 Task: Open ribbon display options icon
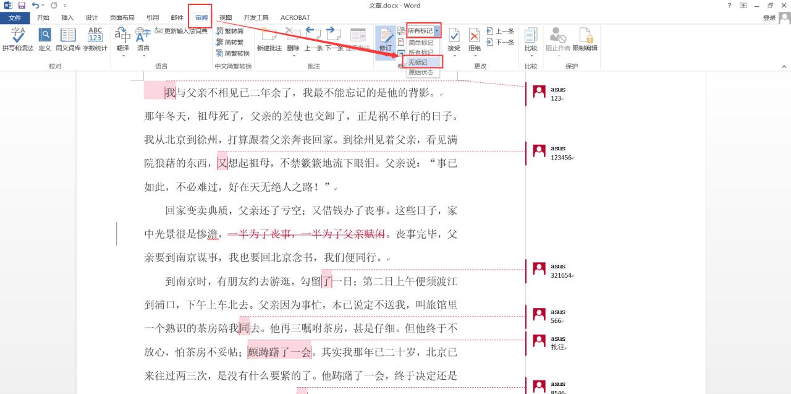click(743, 6)
